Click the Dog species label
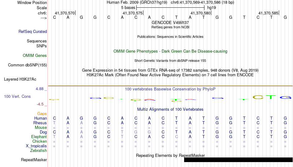293x167 pixels. tap(43, 132)
